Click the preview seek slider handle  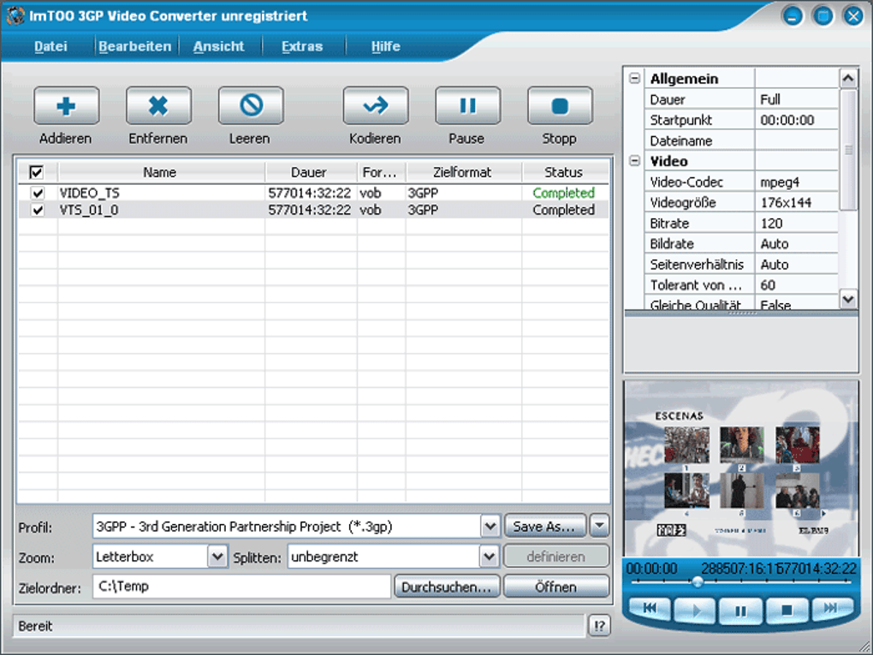point(697,582)
